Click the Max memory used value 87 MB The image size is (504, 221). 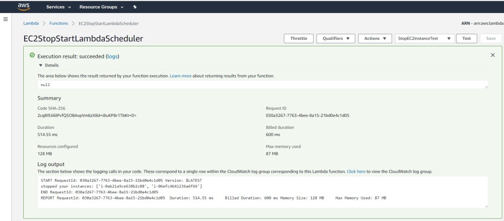(272, 154)
